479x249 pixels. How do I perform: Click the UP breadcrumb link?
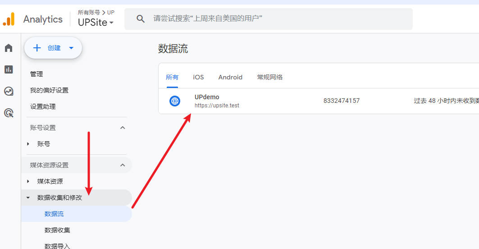coord(111,13)
